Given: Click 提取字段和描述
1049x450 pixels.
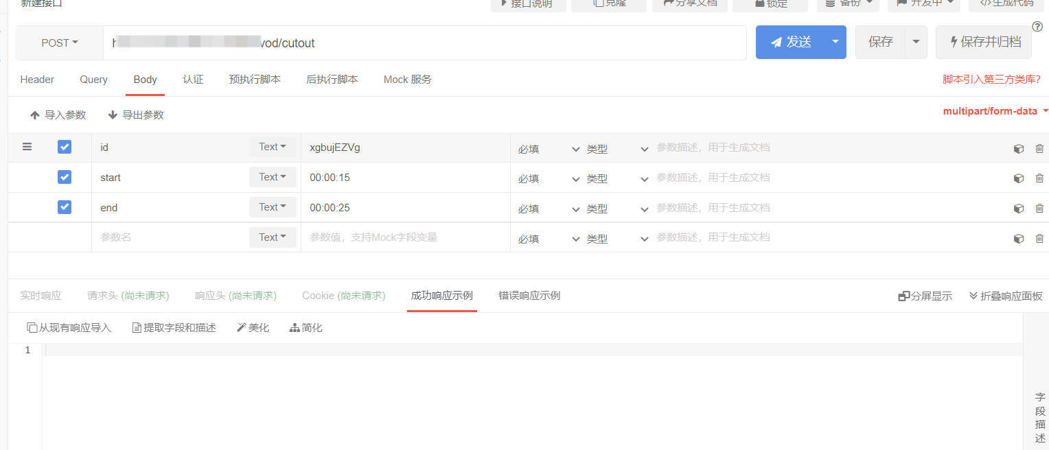Looking at the screenshot, I should tap(174, 328).
